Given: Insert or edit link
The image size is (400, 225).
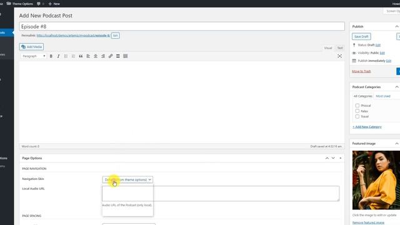Looking at the screenshot, I should click(x=111, y=56).
